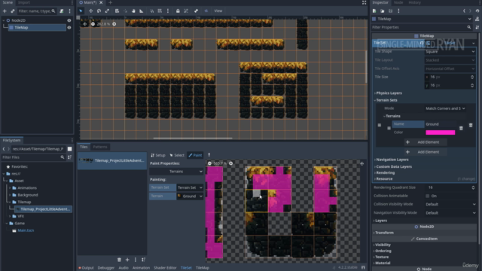Load an existing resource in Inspector
Image resolution: width=482 pixels, height=271 pixels.
pyautogui.click(x=383, y=11)
